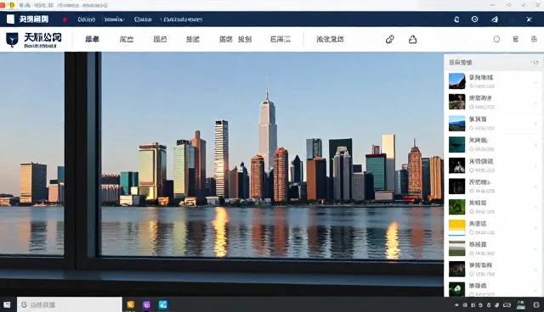The height and width of the screenshot is (312, 544).
Task: Open the paper-plane send icon in dark bar
Action: (495, 19)
